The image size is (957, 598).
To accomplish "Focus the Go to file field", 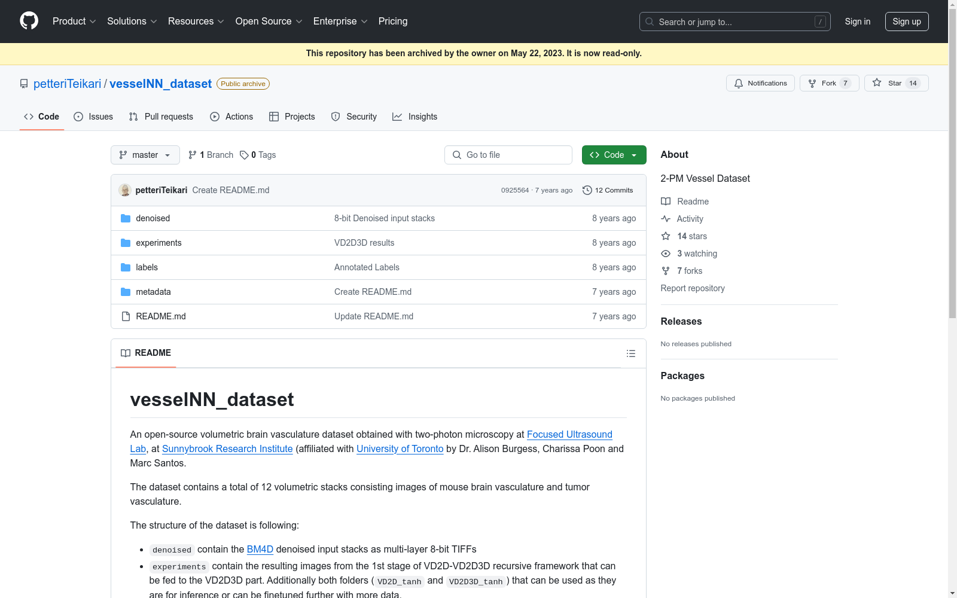I will (508, 155).
